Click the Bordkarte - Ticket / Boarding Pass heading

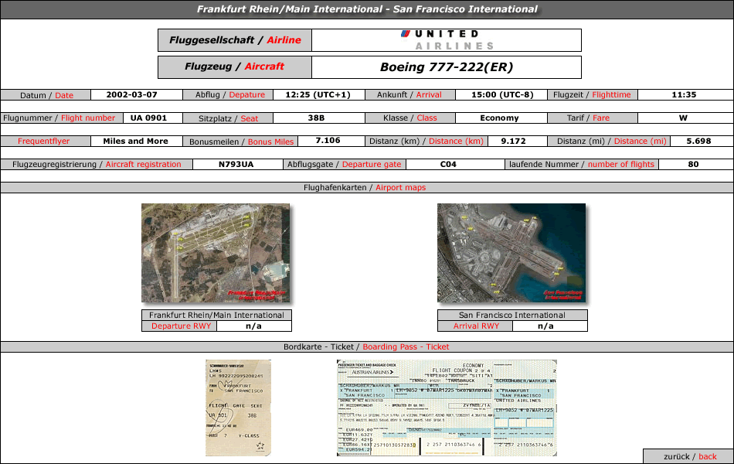click(366, 346)
